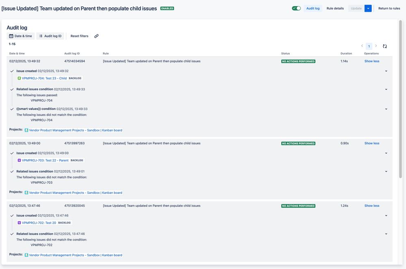Toggle the rule enabled switch

pos(296,8)
